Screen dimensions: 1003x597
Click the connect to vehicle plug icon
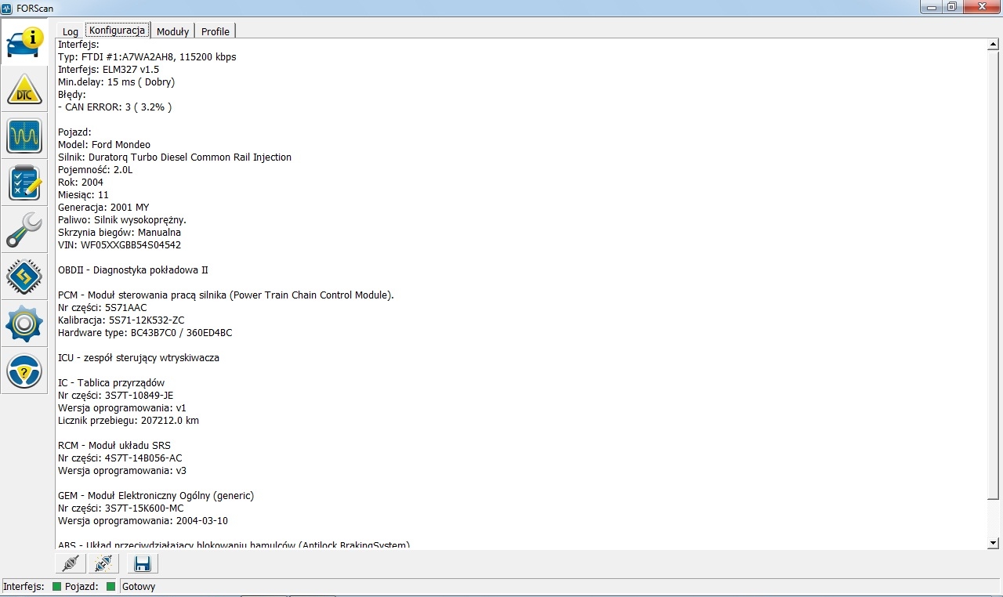(71, 563)
